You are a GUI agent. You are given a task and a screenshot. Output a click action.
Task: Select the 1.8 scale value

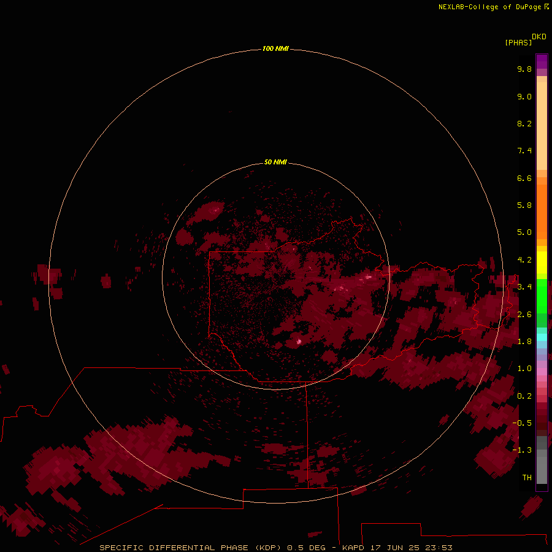point(524,342)
